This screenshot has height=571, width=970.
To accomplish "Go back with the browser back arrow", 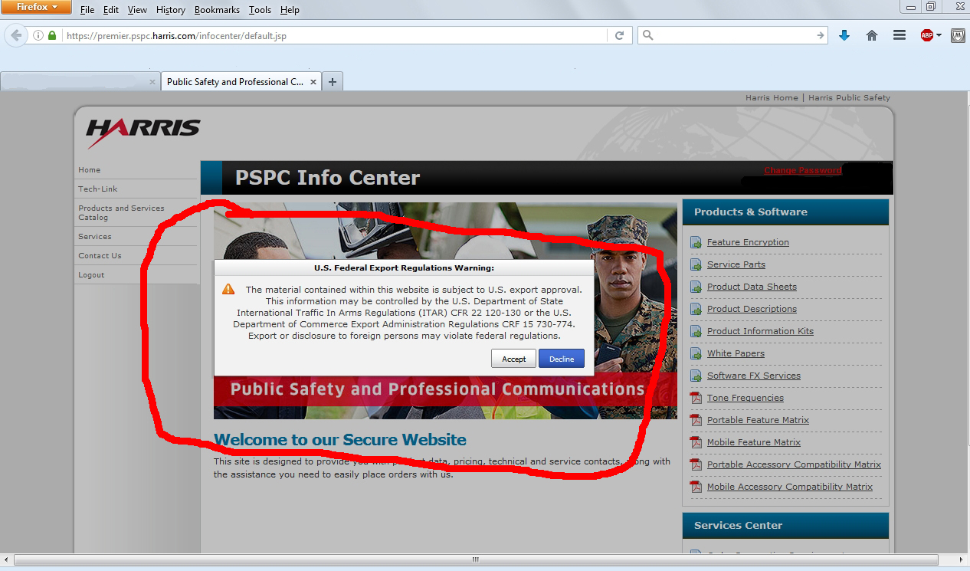I will click(16, 35).
